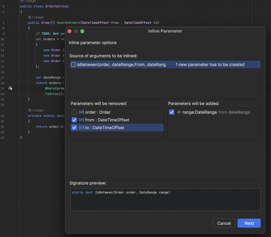
Task: Click the parameter icon beside order : Order
Action: click(x=82, y=112)
